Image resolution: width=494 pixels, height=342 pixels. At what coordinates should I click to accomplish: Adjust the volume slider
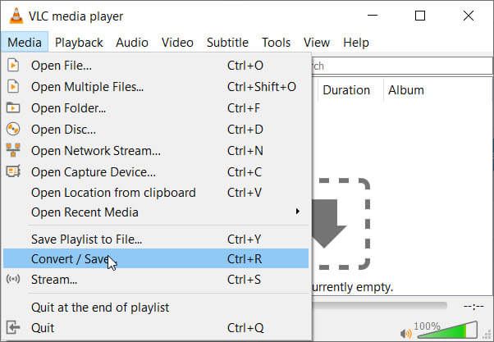click(448, 331)
